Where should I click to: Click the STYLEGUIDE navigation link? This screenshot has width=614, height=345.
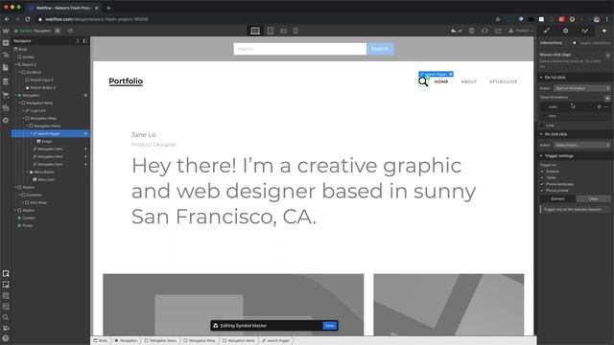point(503,81)
